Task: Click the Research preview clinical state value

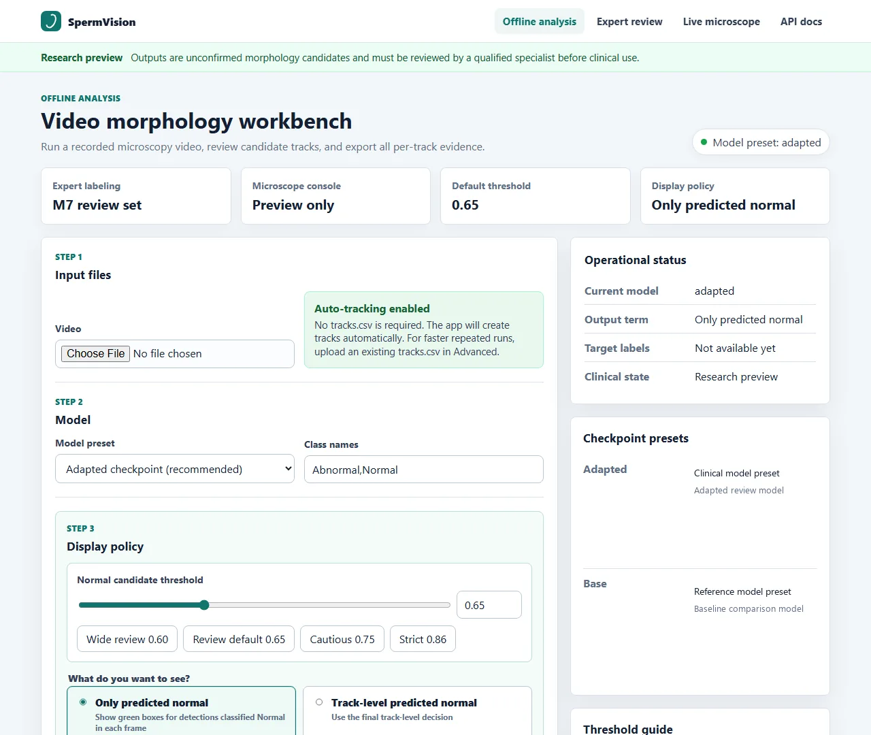Action: 736,376
